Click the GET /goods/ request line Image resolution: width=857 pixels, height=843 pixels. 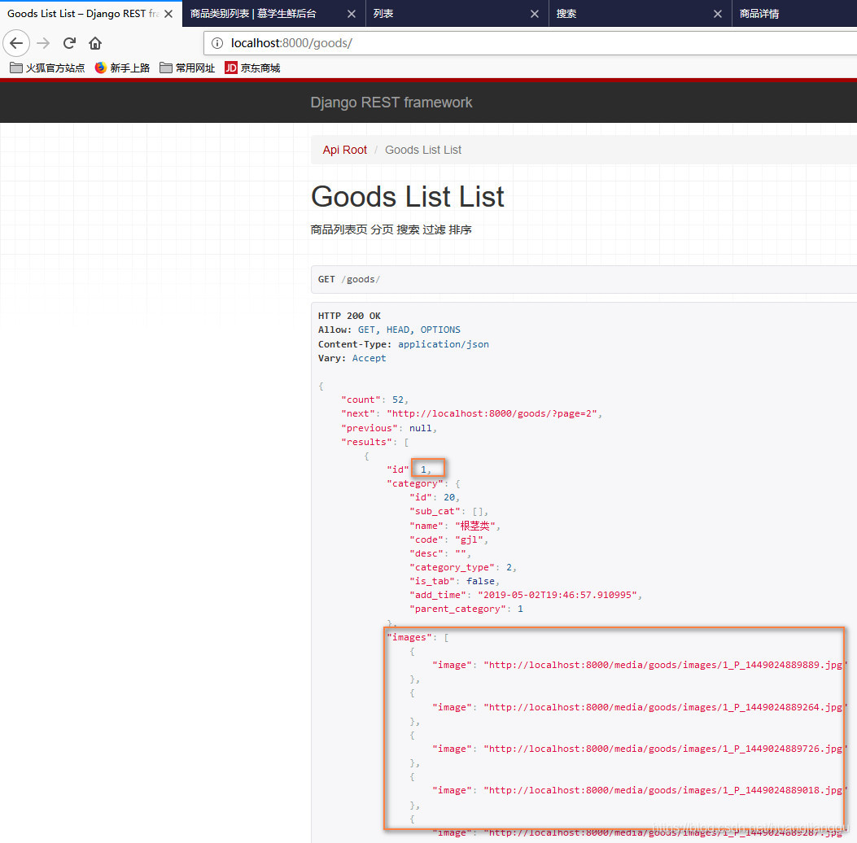348,279
